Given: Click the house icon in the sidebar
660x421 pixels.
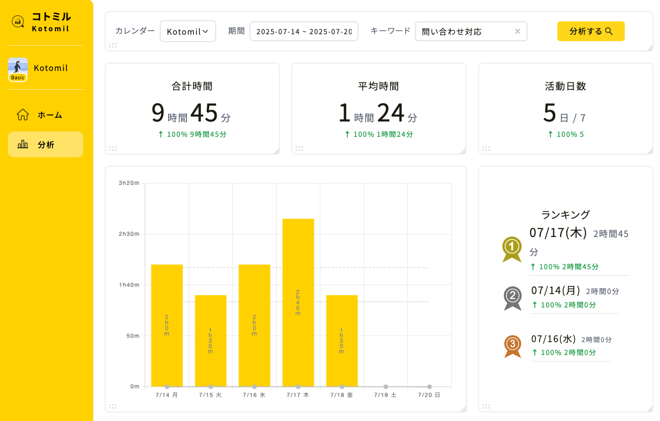Looking at the screenshot, I should [x=23, y=115].
